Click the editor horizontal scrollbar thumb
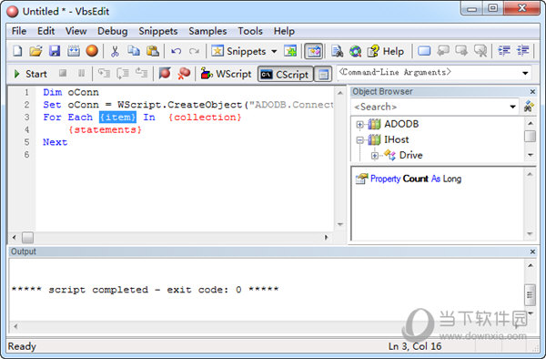This screenshot has height=359, width=546. (28, 238)
